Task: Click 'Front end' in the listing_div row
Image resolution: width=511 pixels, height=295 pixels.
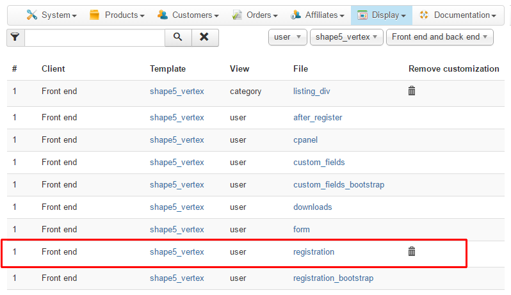Action: point(60,91)
